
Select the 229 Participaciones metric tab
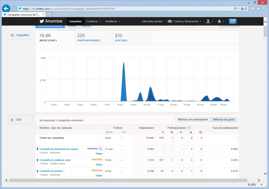pos(94,37)
